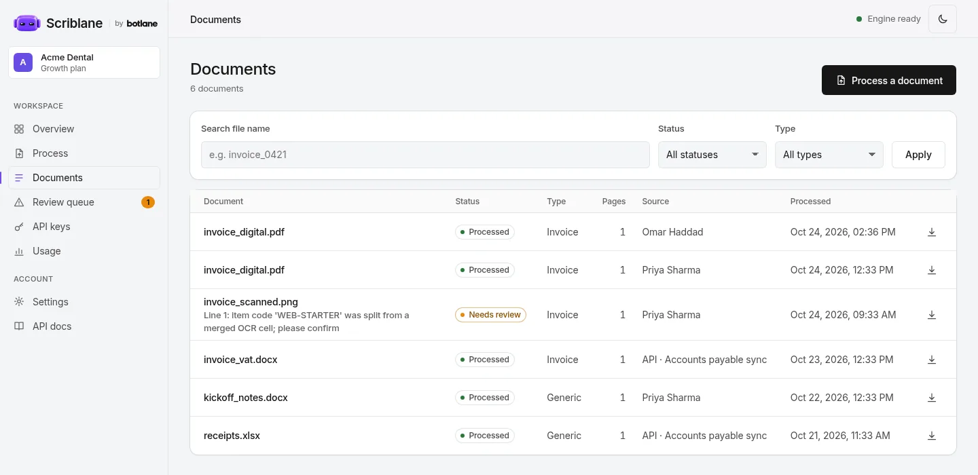Screen dimensions: 978x475
Task: Expand the All types dropdown
Action: coord(829,155)
